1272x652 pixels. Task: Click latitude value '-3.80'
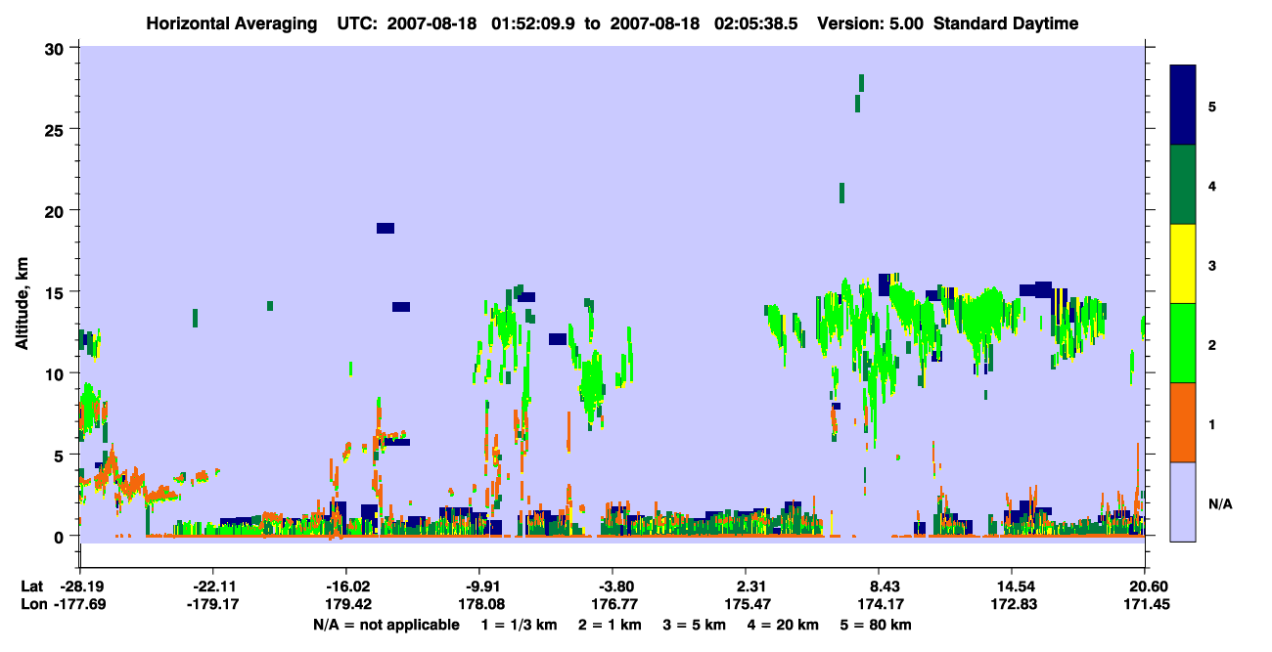click(612, 587)
